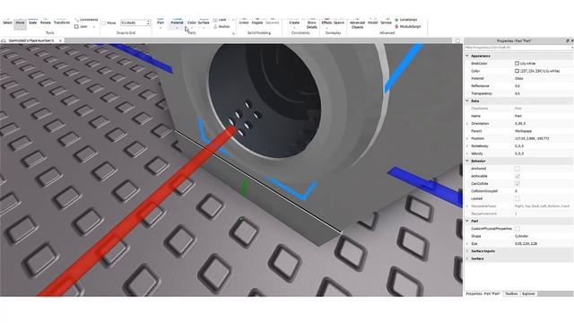Enable the Constraints option in Tools
Screen dimensions: 574x323
pyautogui.click(x=86, y=20)
